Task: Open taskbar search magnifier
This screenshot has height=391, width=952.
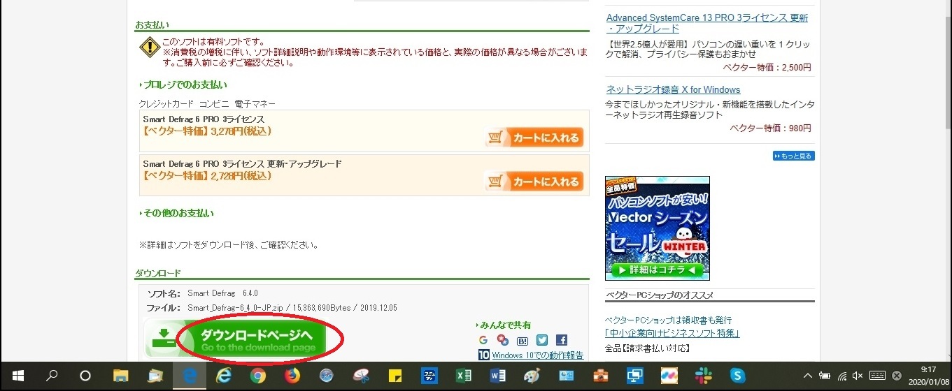Action: click(x=51, y=376)
